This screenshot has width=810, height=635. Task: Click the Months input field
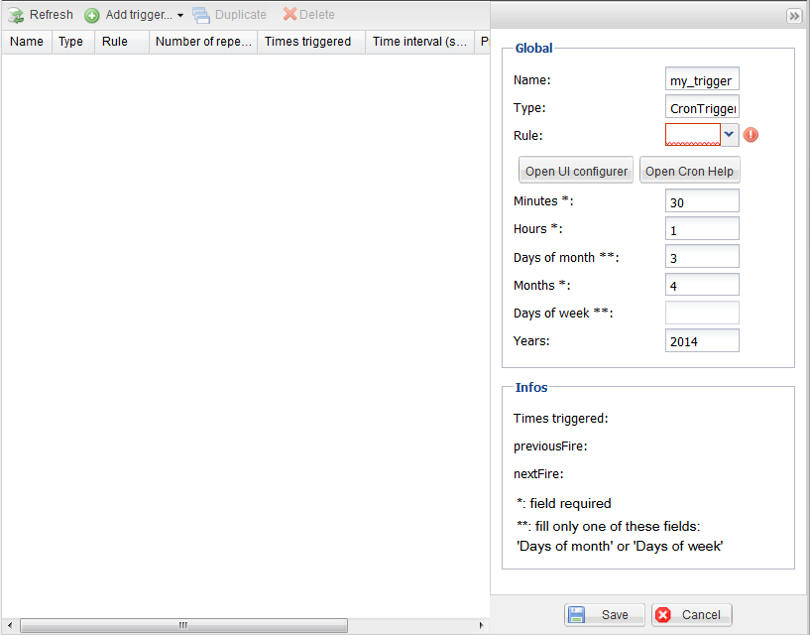(x=702, y=285)
